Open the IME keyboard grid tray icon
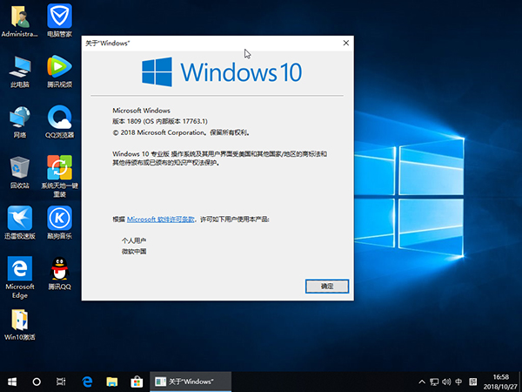This screenshot has width=522, height=392. [472, 382]
